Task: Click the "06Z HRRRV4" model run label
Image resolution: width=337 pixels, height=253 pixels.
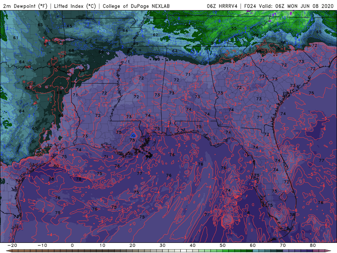Action: coord(222,6)
